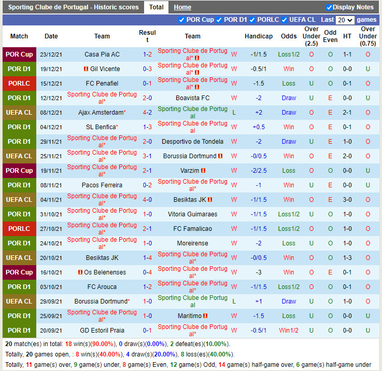Click red card icon beside Besiktas JK 4-0 match
The width and height of the screenshot is (382, 371).
click(x=210, y=200)
